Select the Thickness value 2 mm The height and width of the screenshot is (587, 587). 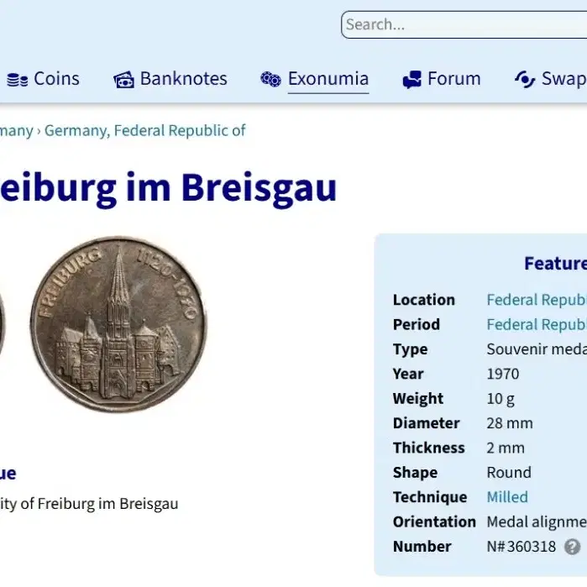[x=506, y=448]
